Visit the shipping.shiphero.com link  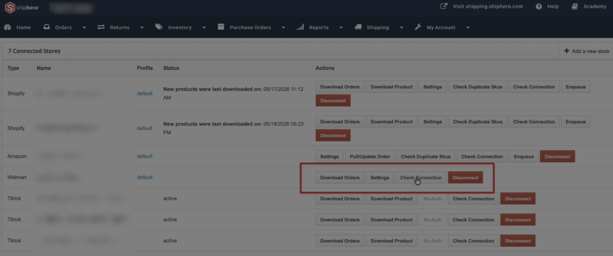point(487,6)
